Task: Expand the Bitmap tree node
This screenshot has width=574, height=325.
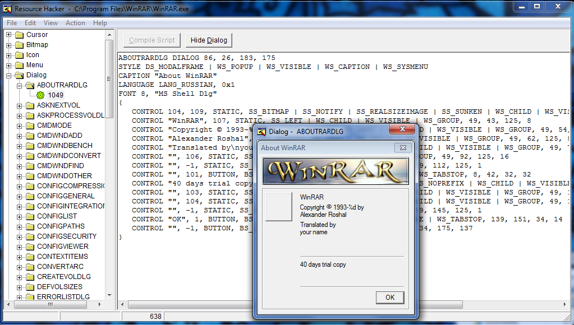Action: [9, 45]
